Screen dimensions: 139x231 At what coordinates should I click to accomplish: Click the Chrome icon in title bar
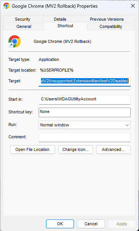(x=7, y=6)
